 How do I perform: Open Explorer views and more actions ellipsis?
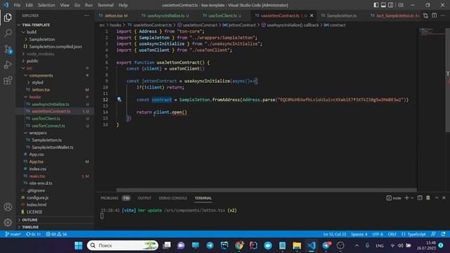[x=86, y=15]
